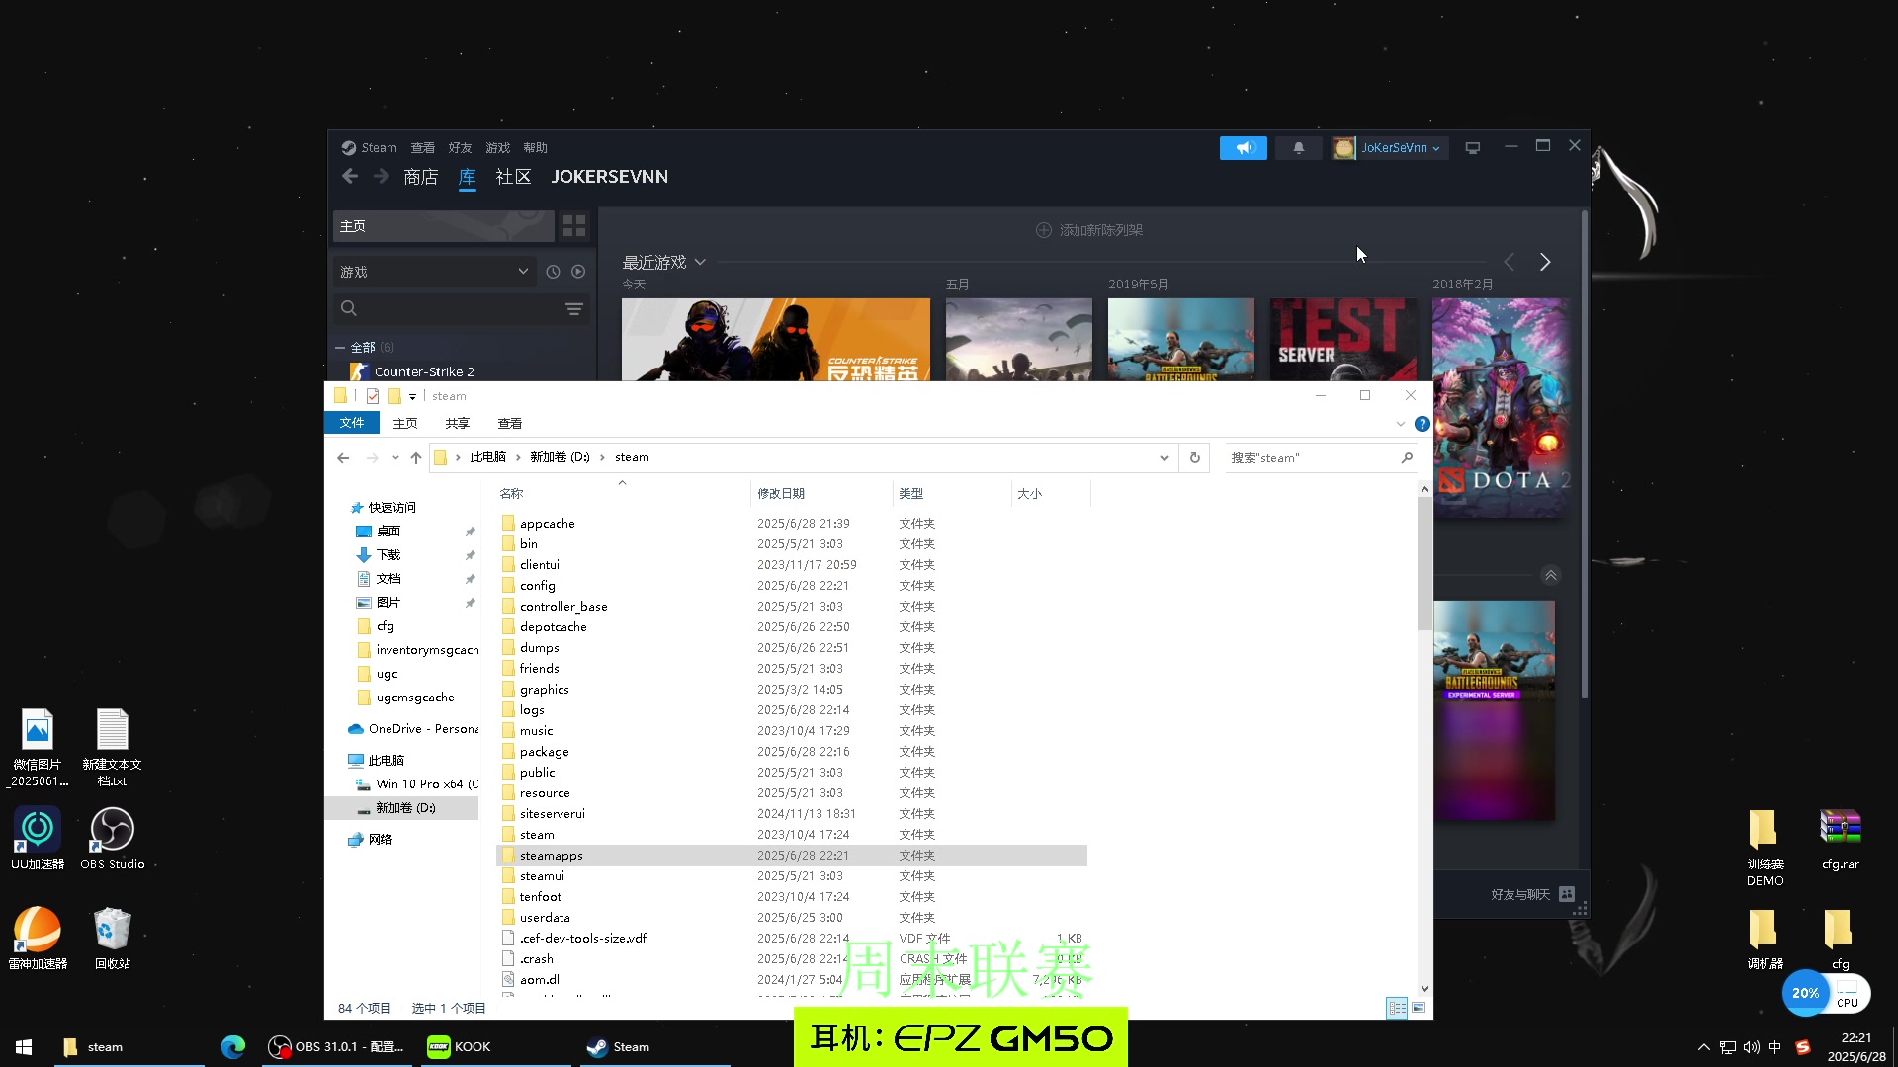This screenshot has height=1067, width=1898.
Task: Click TEST SERVER game thumbnail
Action: [1343, 339]
